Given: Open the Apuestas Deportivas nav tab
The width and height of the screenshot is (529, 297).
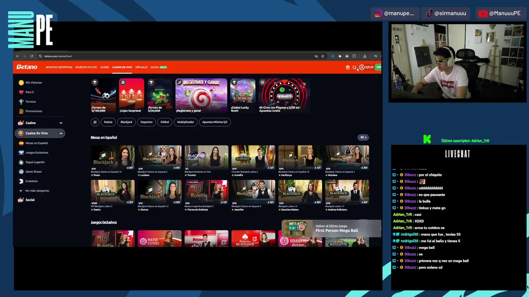Looking at the screenshot, I should [59, 67].
